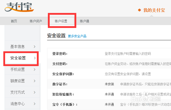Open 支付方式 in sidebar
The image size is (171, 110).
point(23,92)
